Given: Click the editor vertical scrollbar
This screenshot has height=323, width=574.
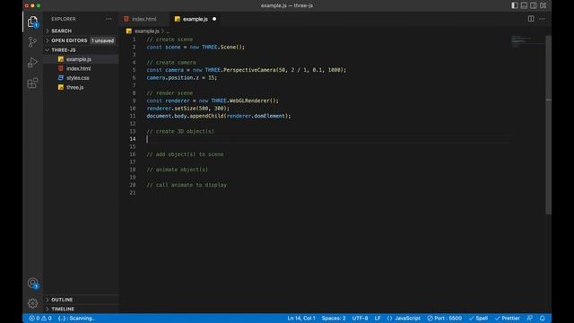Looking at the screenshot, I should (548, 125).
